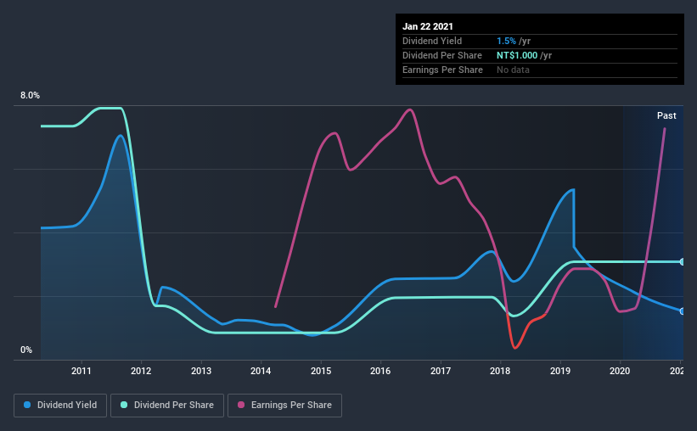
Task: Click the No data earnings value
Action: [513, 70]
